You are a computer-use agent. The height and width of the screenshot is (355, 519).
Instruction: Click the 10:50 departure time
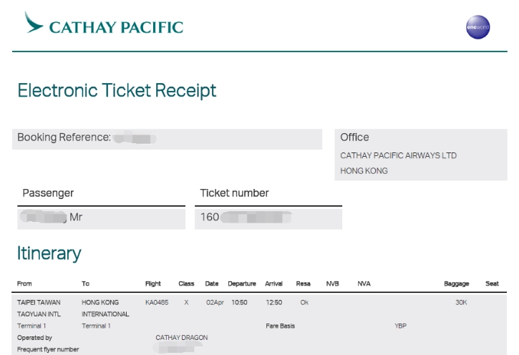238,303
